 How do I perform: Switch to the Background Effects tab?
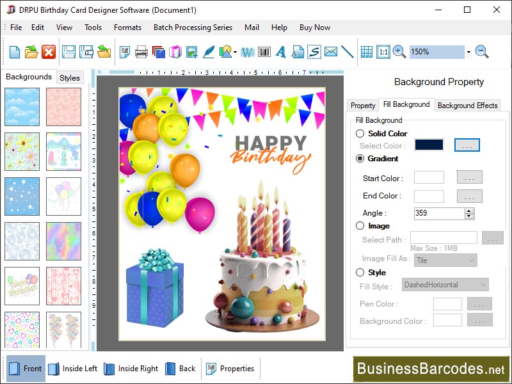[466, 105]
